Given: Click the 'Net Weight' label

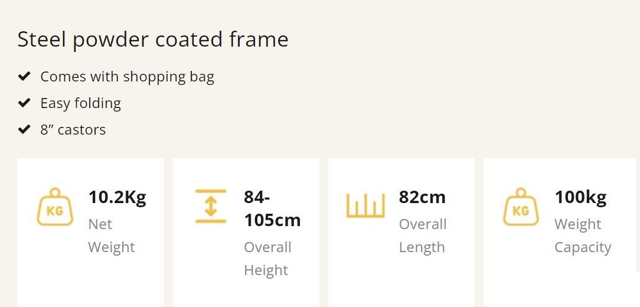Looking at the screenshot, I should (x=111, y=236).
